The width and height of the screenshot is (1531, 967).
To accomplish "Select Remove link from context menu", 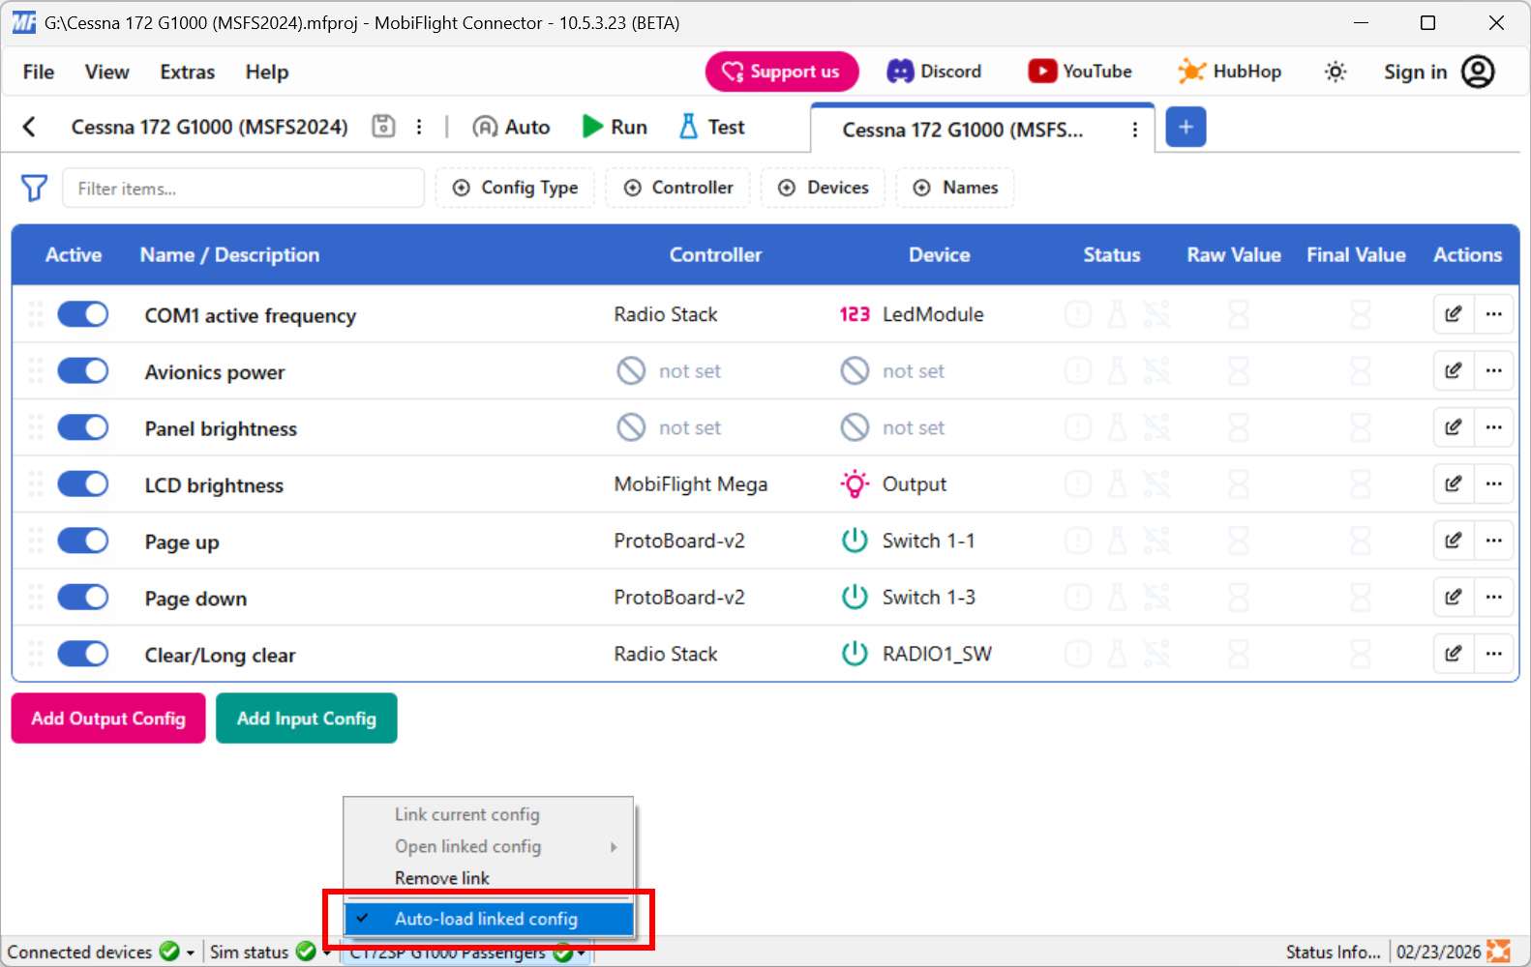I will tap(442, 878).
